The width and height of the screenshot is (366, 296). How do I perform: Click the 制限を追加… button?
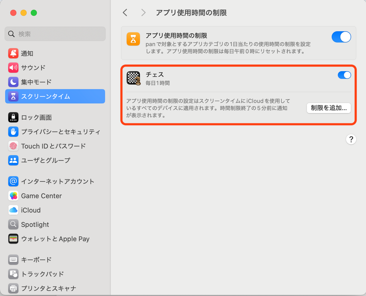329,108
